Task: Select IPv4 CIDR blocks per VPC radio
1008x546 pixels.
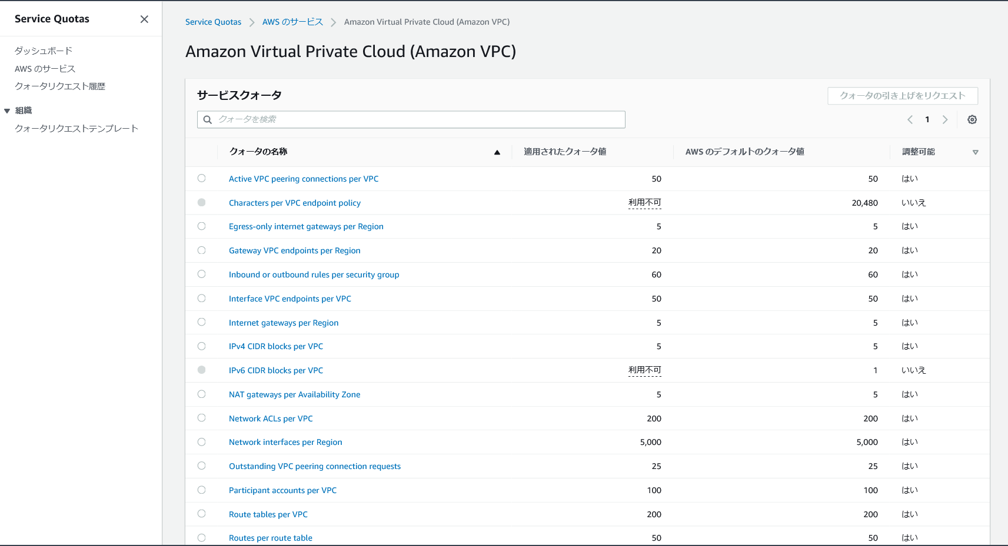Action: pyautogui.click(x=202, y=346)
